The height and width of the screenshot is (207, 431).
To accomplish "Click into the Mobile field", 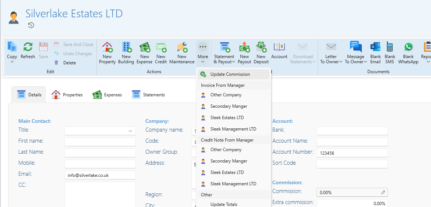I will click(x=100, y=164).
